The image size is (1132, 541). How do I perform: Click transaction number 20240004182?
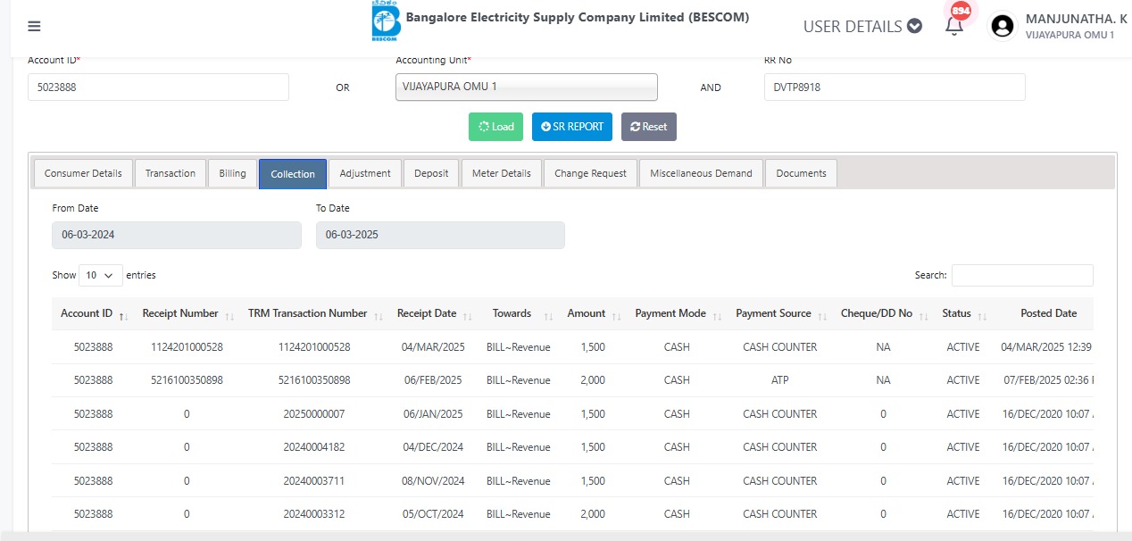[x=314, y=447]
